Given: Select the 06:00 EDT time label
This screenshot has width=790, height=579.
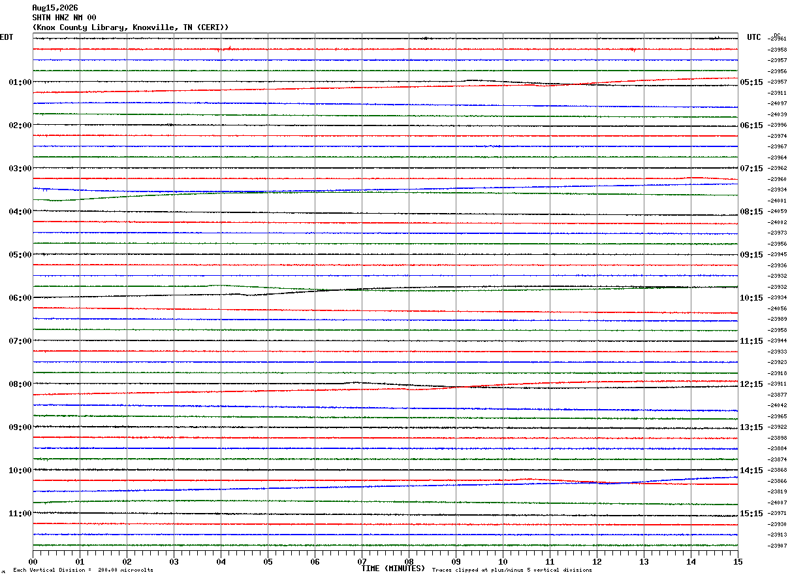Looking at the screenshot, I should [20, 298].
